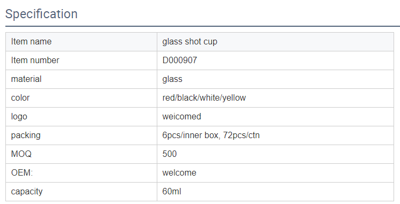Click the Specification heading
The image size is (400, 204).
click(x=41, y=14)
